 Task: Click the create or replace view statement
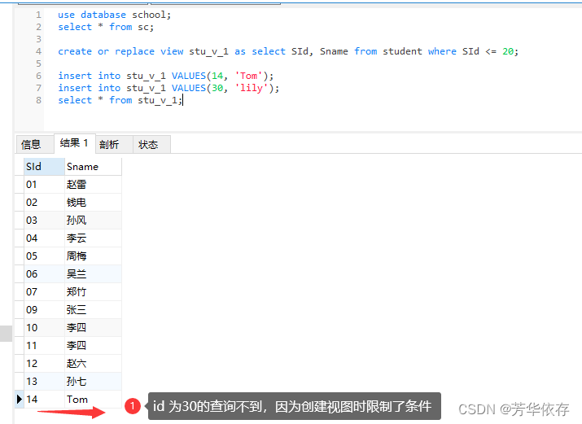tap(288, 51)
